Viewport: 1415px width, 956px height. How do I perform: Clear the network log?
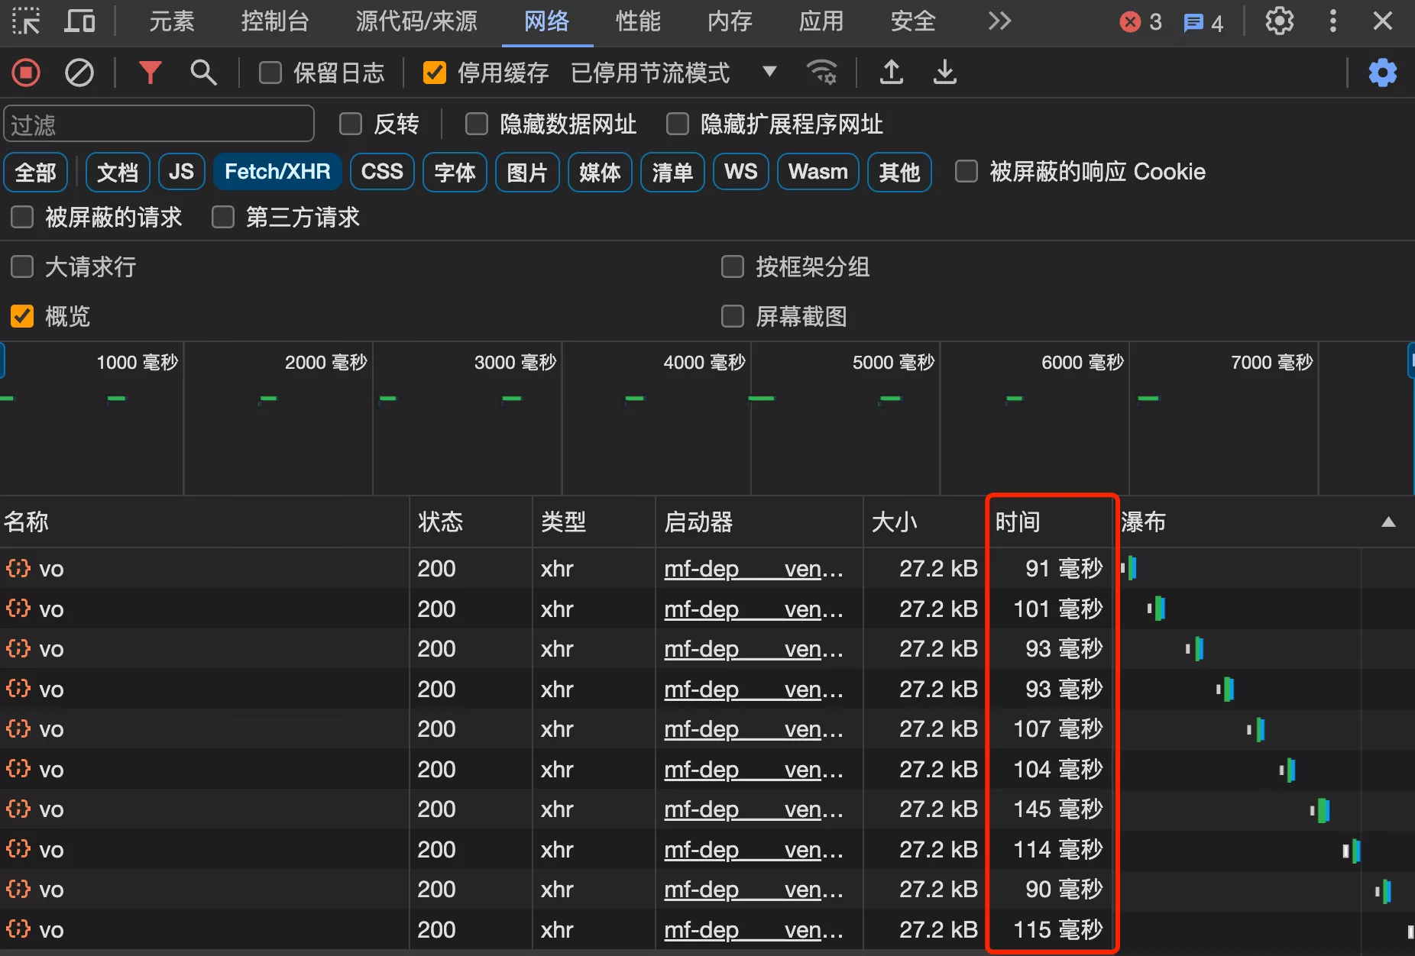pyautogui.click(x=79, y=73)
